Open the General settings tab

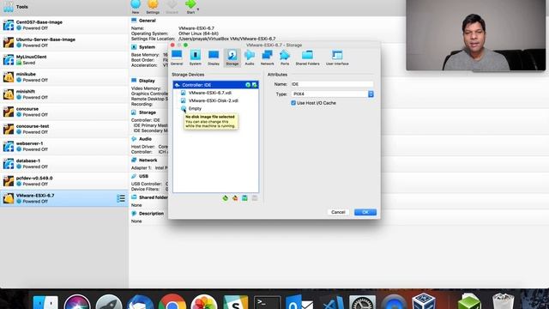[177, 58]
